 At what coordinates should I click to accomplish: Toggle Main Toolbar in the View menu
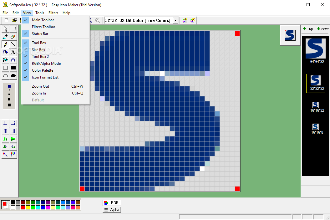[56, 20]
